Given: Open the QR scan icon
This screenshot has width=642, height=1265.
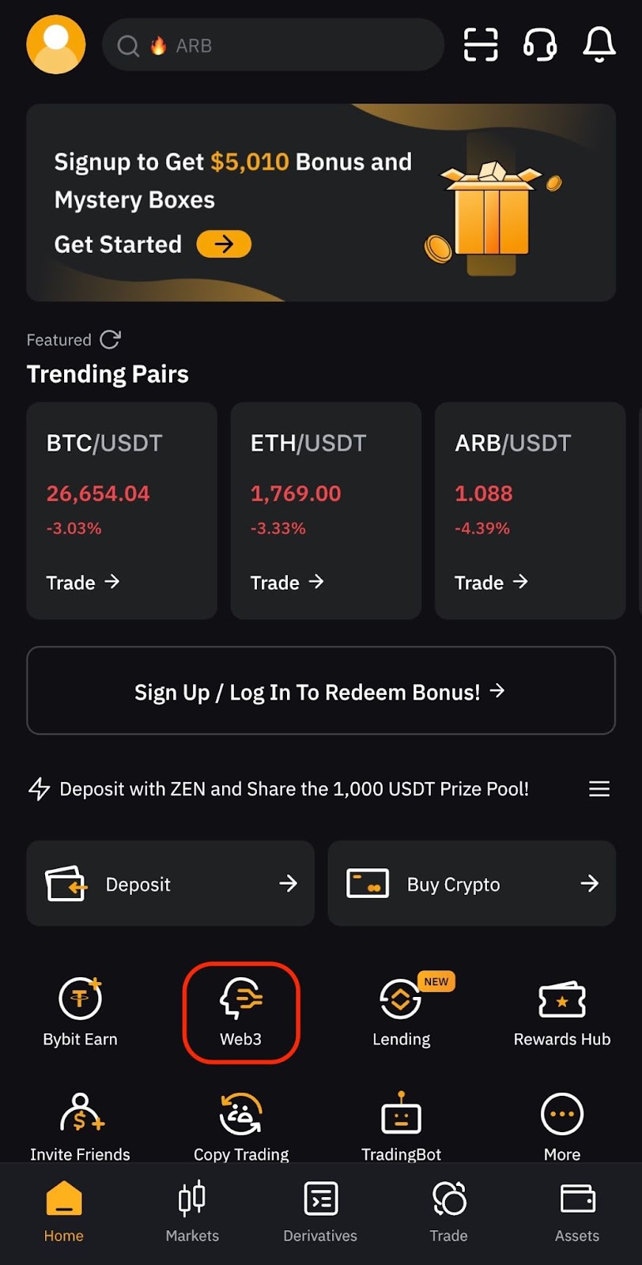Looking at the screenshot, I should click(x=481, y=44).
